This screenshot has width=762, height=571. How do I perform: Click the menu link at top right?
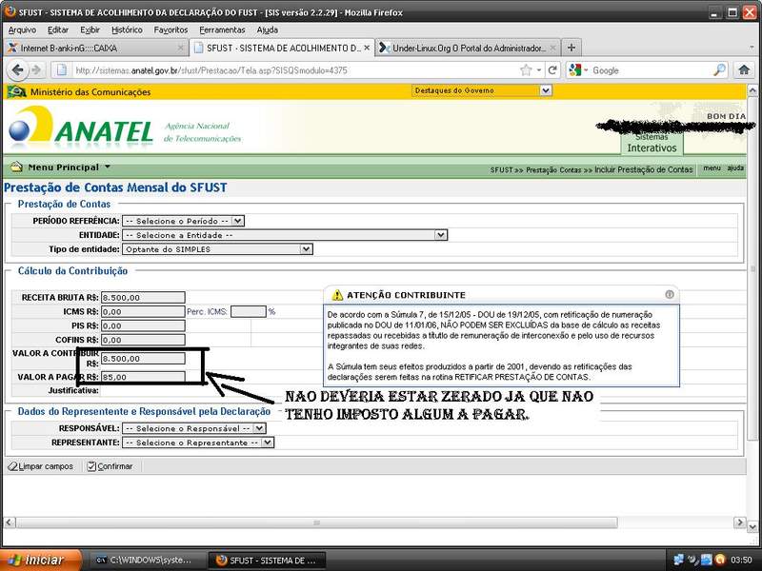[712, 168]
